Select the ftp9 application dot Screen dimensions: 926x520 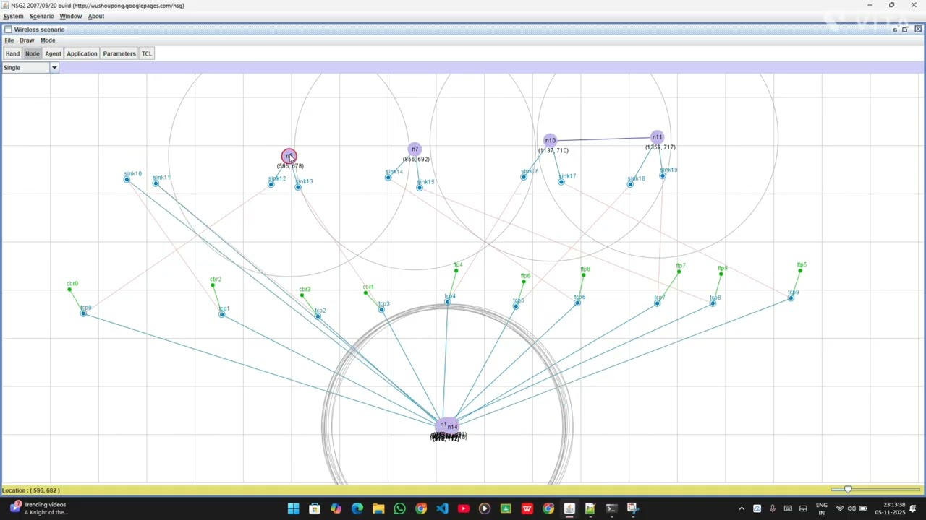coord(721,274)
